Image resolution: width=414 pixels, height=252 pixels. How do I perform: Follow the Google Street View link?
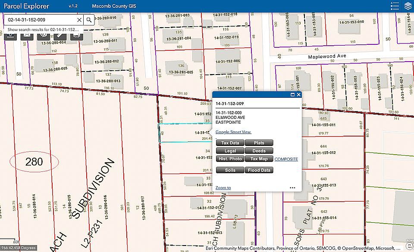[x=233, y=132]
